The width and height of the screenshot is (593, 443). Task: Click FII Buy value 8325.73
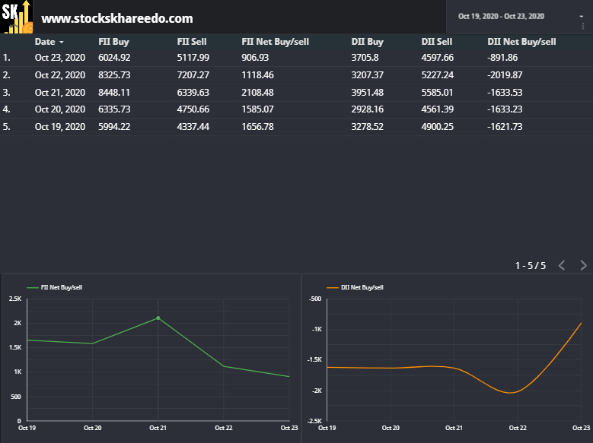click(114, 74)
